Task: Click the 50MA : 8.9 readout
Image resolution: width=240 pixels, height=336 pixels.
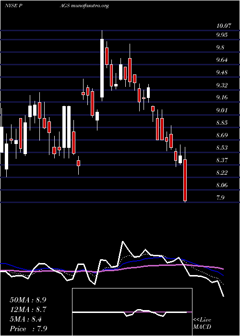Action: [x=28, y=300]
